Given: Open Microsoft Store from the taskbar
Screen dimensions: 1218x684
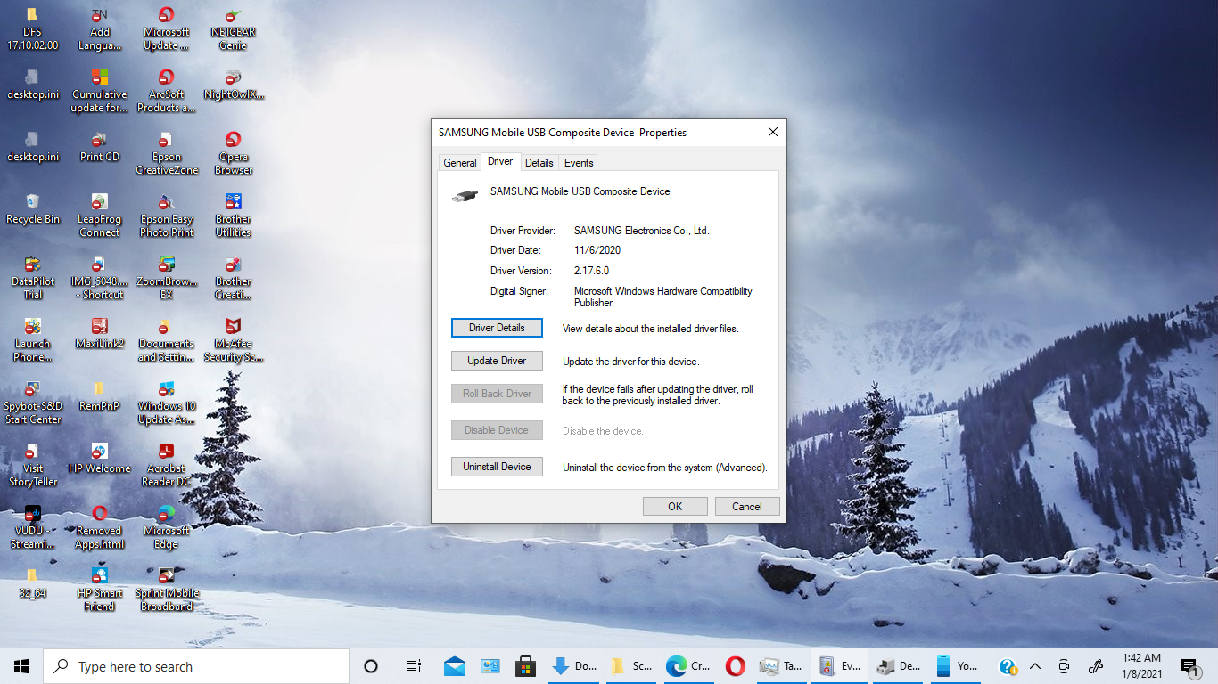Looking at the screenshot, I should click(x=523, y=665).
